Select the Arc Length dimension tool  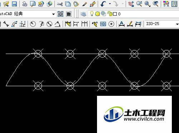[14, 24]
